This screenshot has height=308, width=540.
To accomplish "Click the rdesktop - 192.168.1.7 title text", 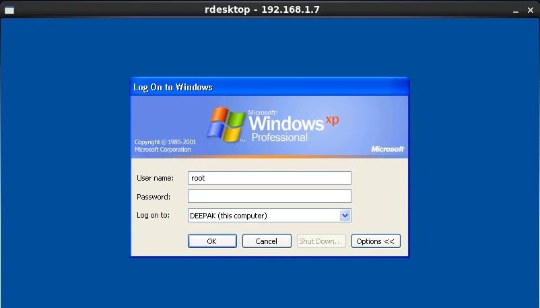I will [263, 9].
